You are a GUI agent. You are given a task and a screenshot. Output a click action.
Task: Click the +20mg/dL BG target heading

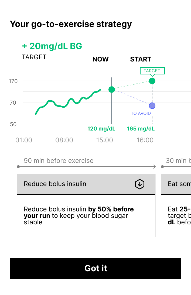pos(52,46)
